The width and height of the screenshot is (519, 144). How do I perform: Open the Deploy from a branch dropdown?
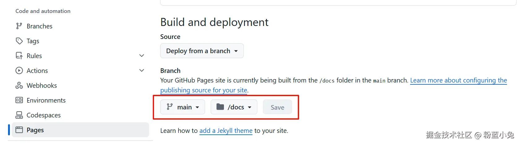click(x=202, y=51)
